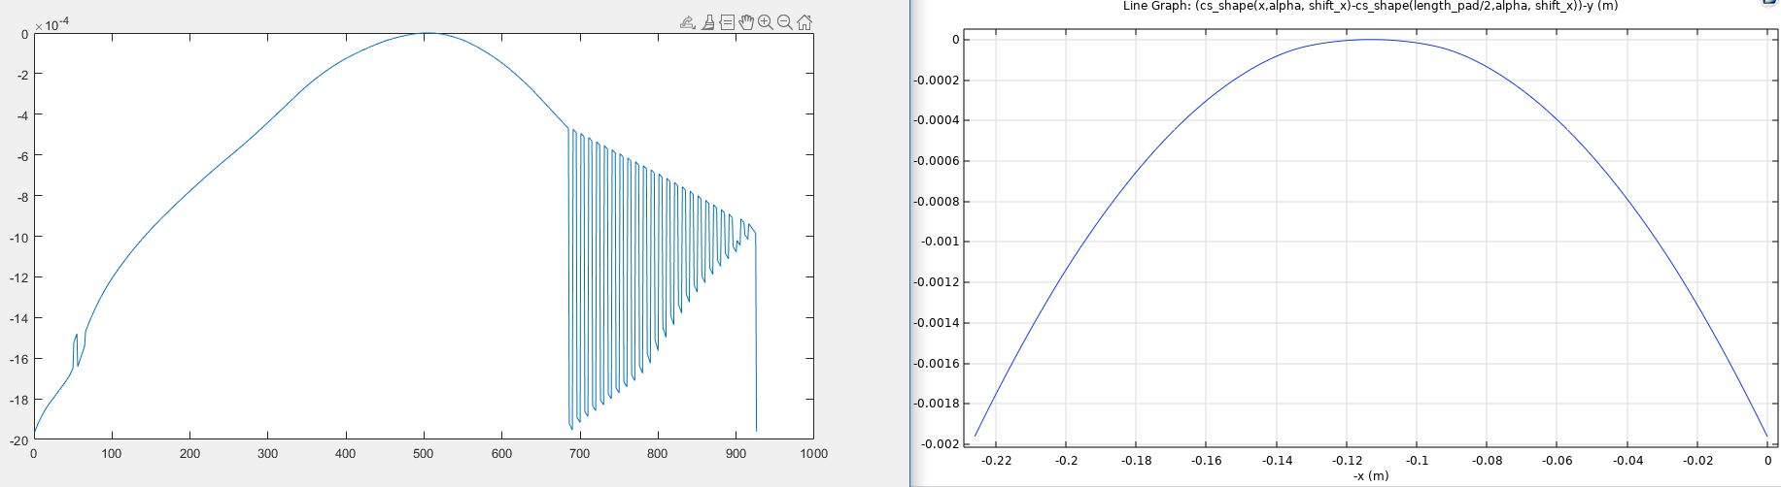Select the zoom in magnifier
This screenshot has width=1781, height=487.
[766, 22]
